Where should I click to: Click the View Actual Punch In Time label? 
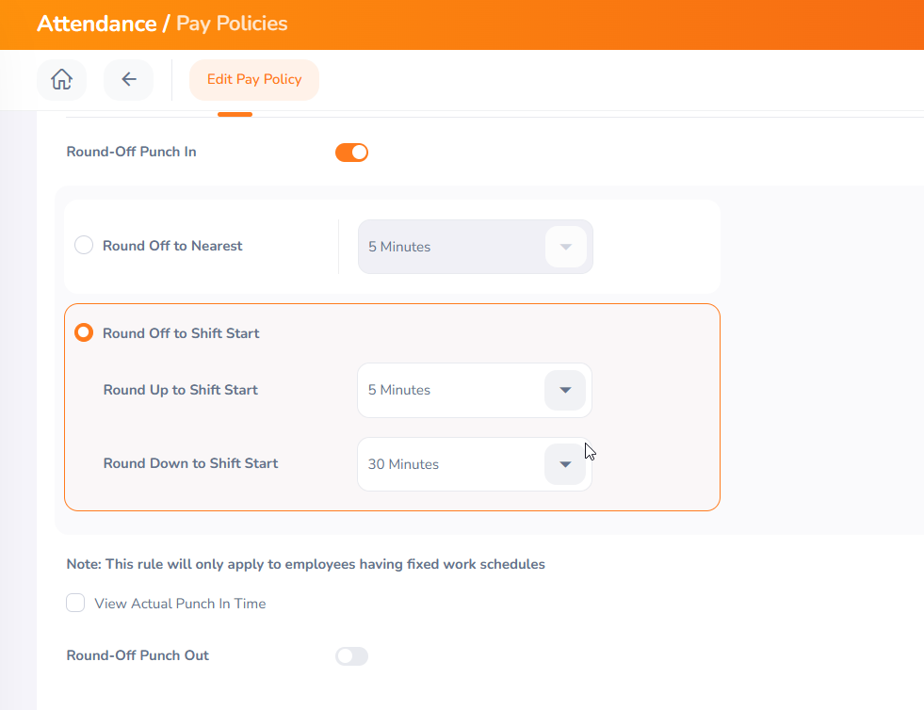[x=180, y=604]
